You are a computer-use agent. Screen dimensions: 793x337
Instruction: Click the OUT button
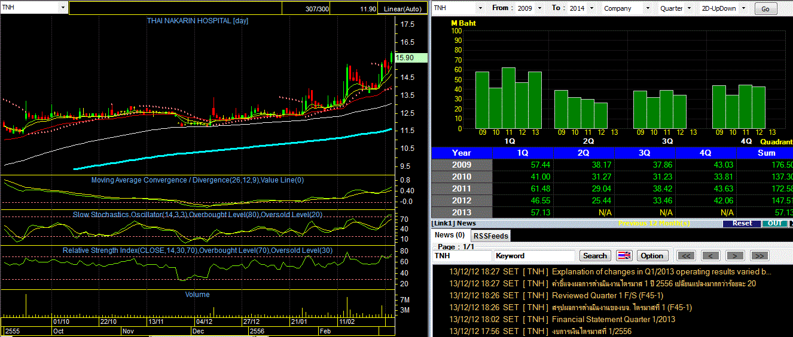[x=774, y=223]
